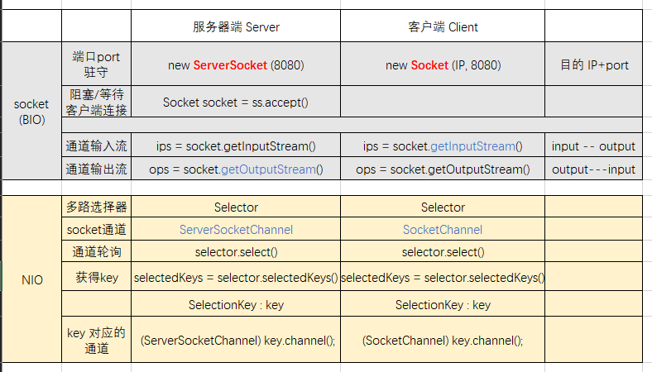This screenshot has height=372, width=652.
Task: Select the 客户端 Client header cell
Action: tap(443, 26)
